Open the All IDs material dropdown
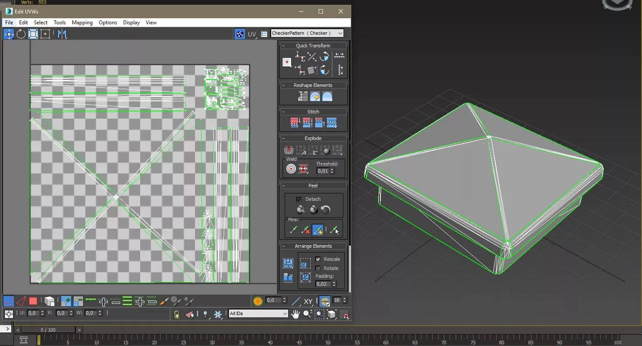Viewport: 642px width, 346px height. tap(258, 313)
